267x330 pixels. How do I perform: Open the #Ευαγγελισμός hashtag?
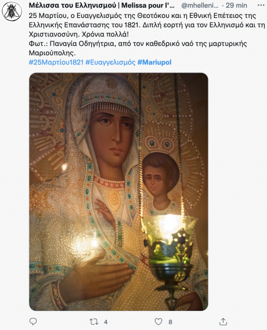coord(110,62)
